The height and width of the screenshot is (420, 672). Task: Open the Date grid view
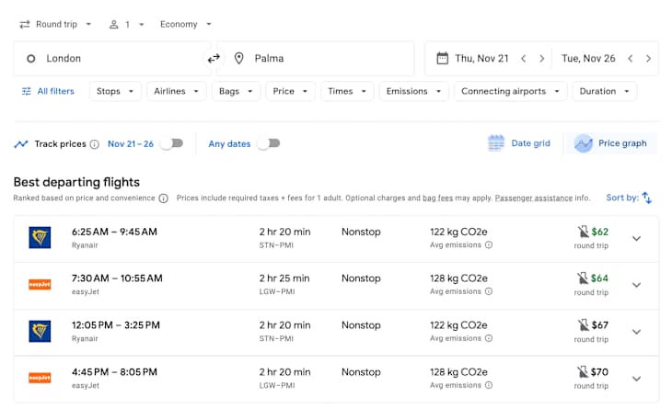point(520,143)
